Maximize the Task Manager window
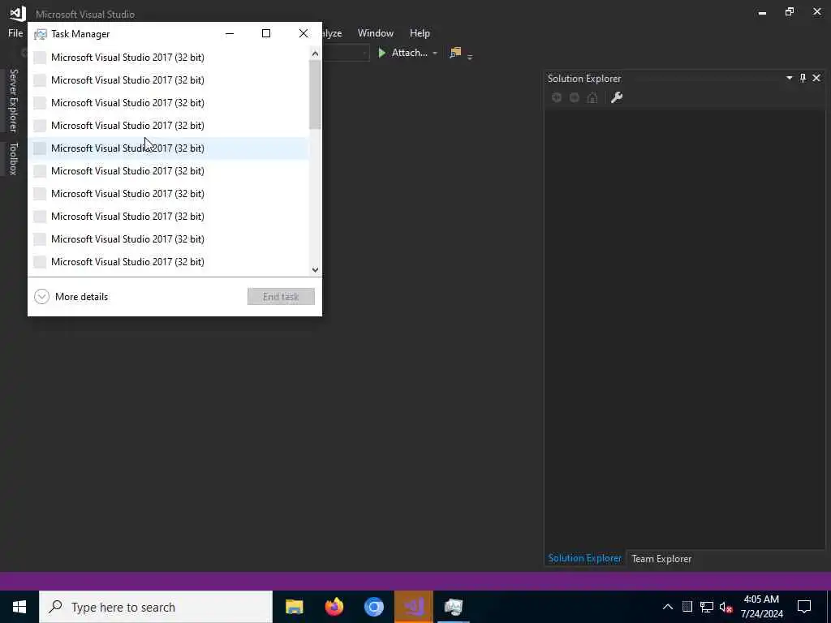 (x=266, y=33)
